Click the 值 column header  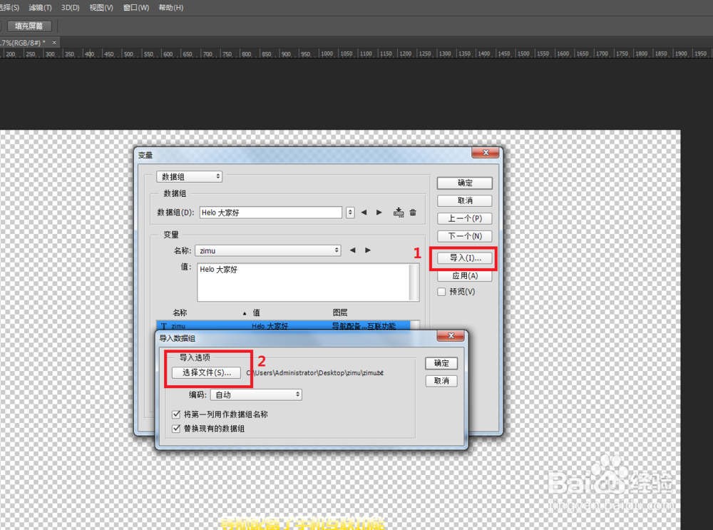[x=257, y=312]
